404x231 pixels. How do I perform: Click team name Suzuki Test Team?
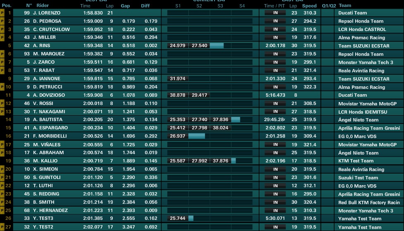pyautogui.click(x=358, y=177)
